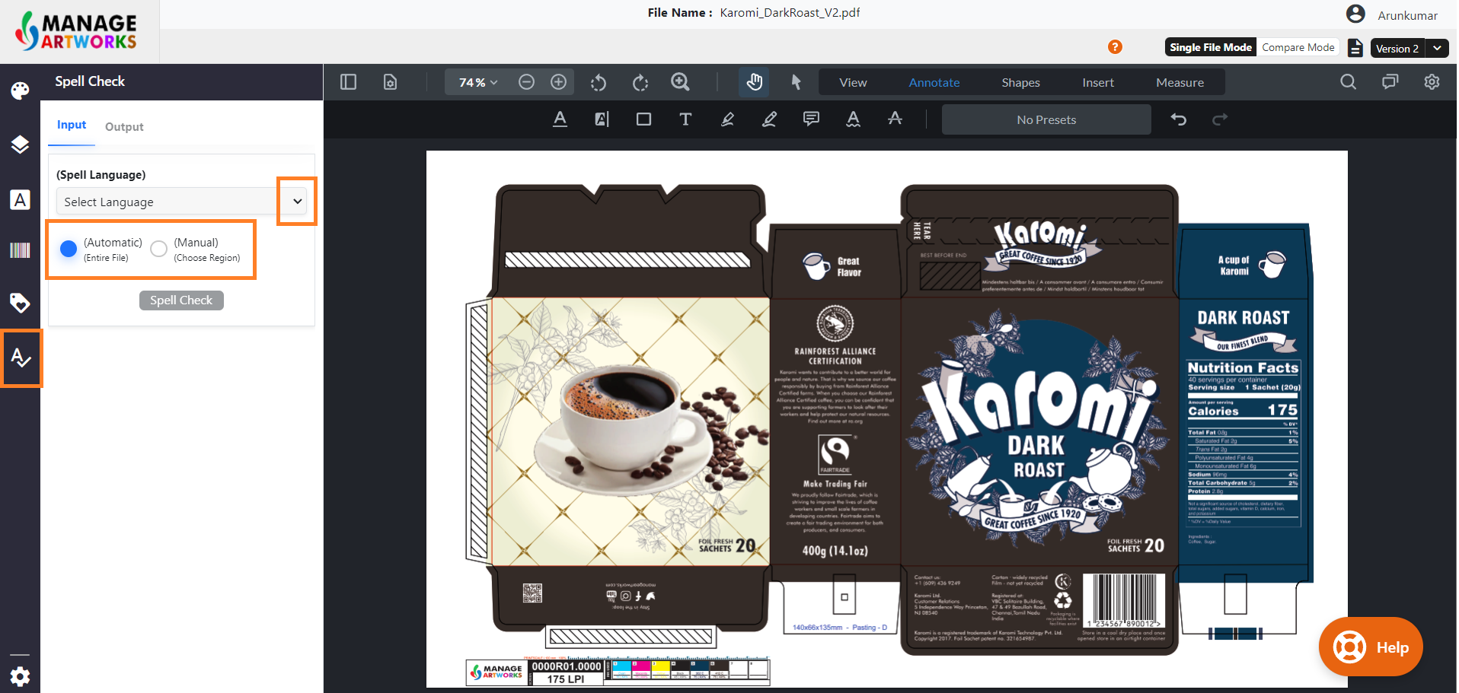Switch to the Input tab
The width and height of the screenshot is (1459, 693).
tap(72, 125)
